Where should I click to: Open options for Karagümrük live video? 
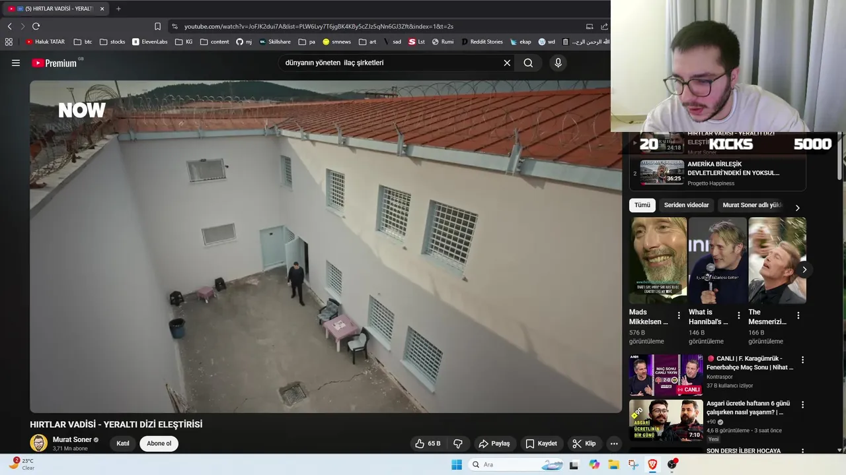coord(802,360)
